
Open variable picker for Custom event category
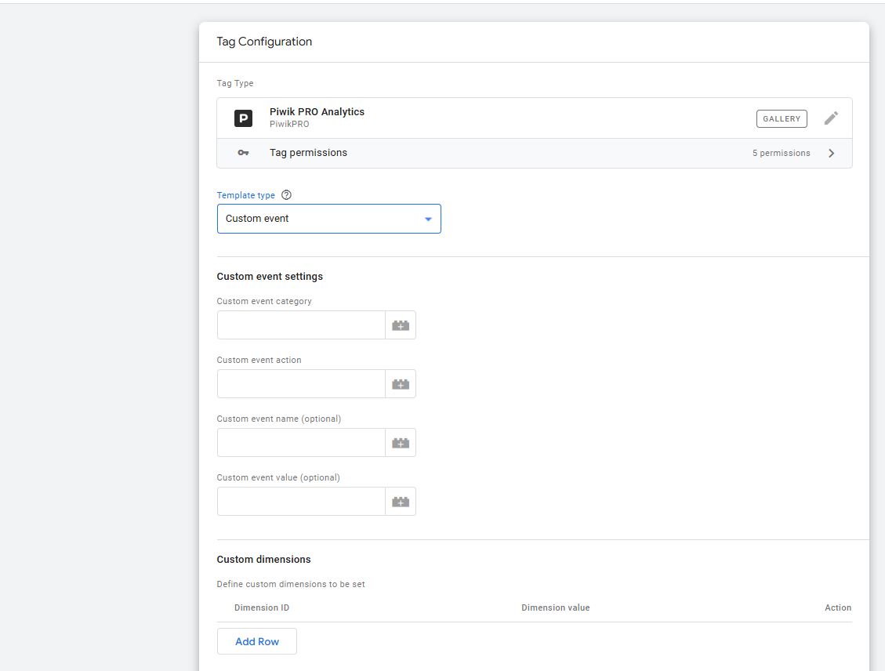[400, 325]
